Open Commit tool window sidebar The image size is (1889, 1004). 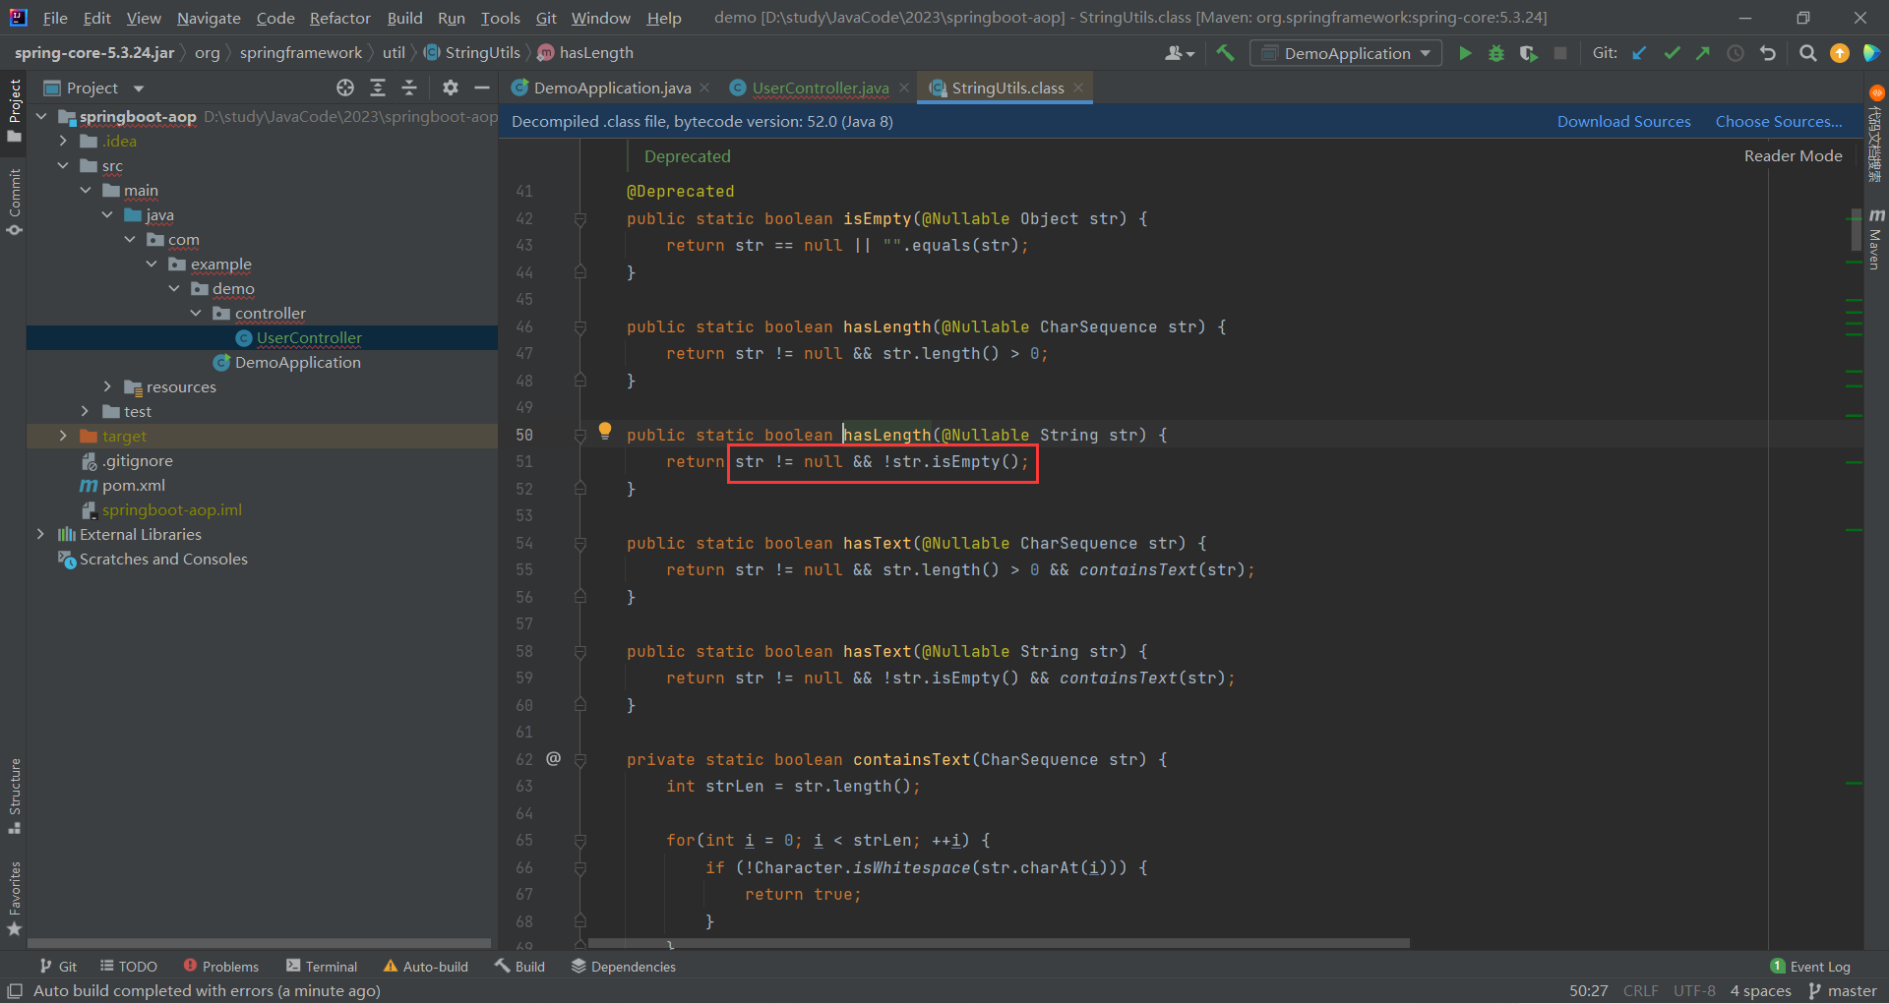pyautogui.click(x=14, y=203)
